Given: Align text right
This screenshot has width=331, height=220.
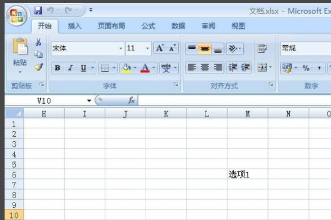Looking at the screenshot, I should click(217, 68).
